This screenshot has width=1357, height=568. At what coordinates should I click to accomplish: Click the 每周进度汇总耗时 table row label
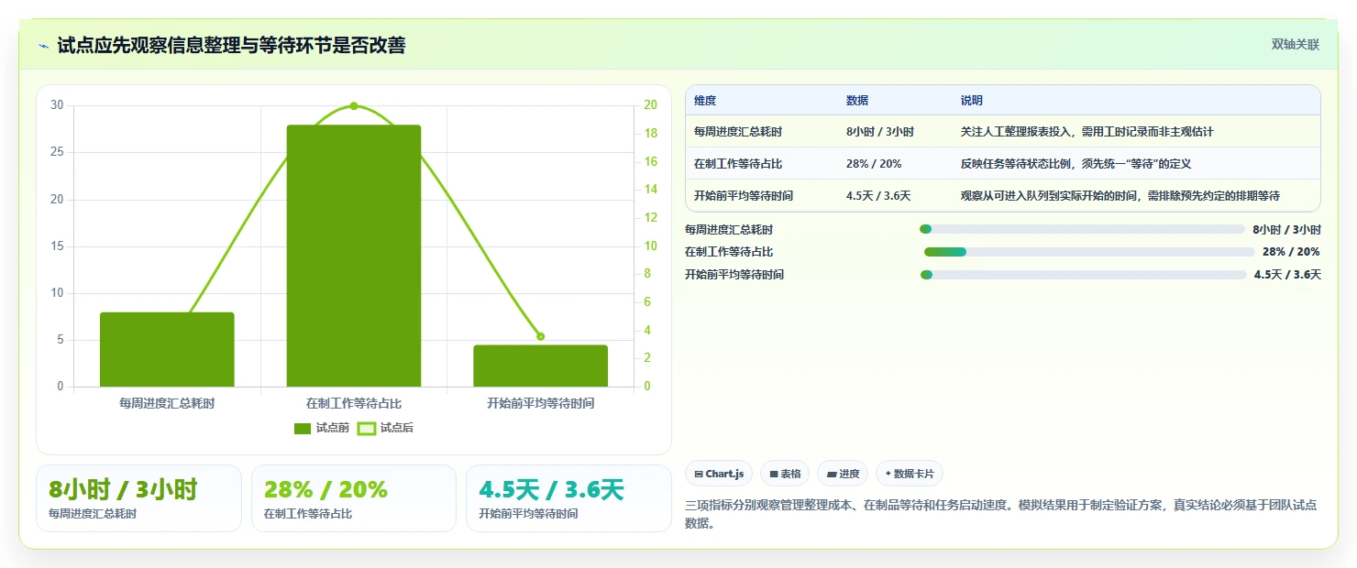tap(738, 132)
